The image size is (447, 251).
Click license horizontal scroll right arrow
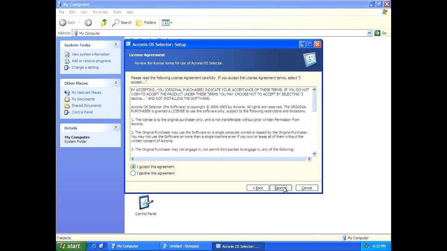point(309,159)
